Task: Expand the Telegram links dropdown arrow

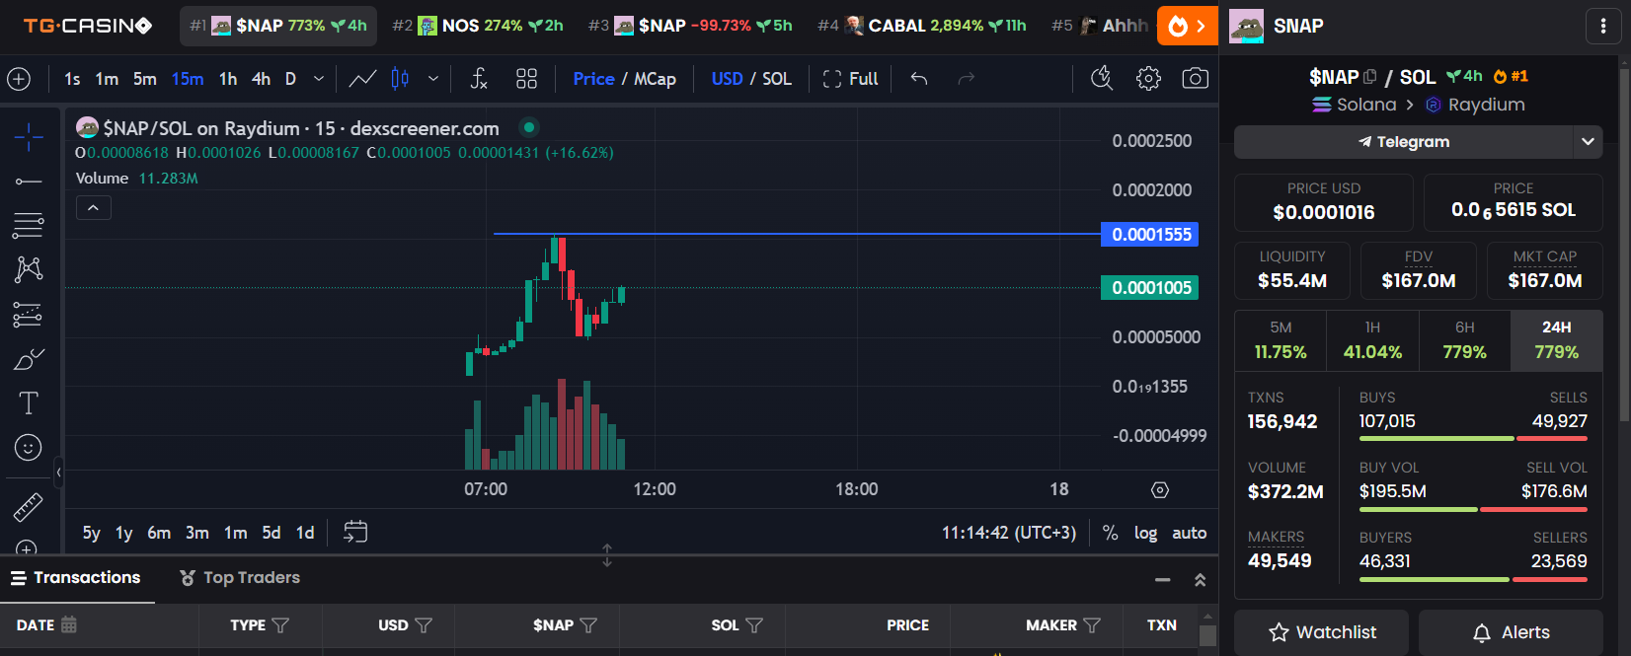Action: pyautogui.click(x=1588, y=142)
